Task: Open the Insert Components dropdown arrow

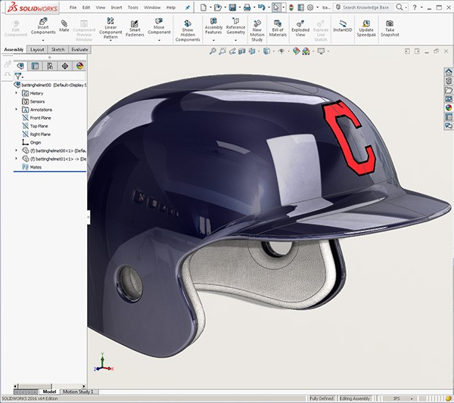Action: pyautogui.click(x=43, y=40)
